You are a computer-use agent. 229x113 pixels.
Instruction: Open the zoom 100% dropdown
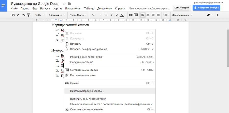[40, 15]
